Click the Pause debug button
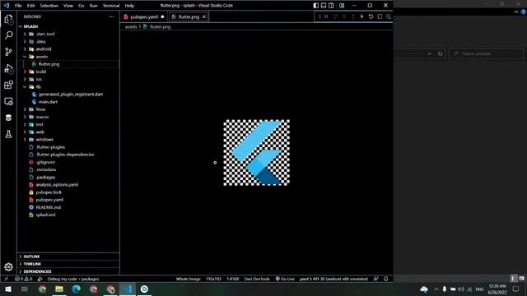 pos(326,16)
